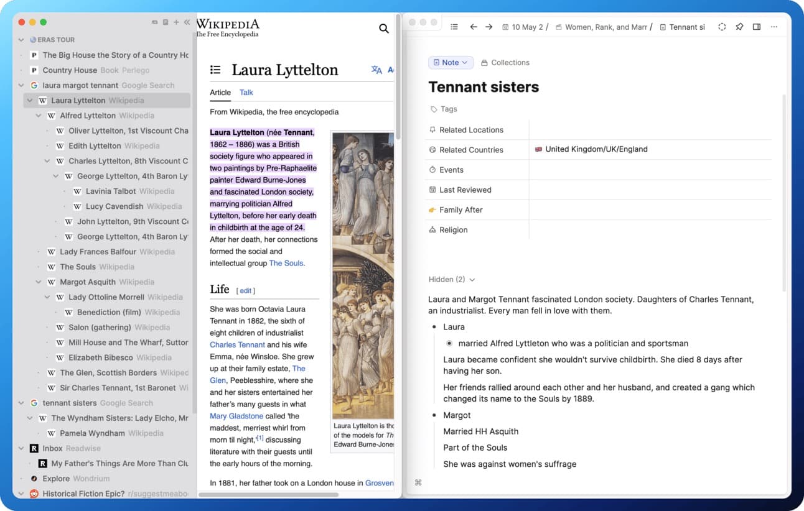Select the Article tab

pyautogui.click(x=220, y=93)
